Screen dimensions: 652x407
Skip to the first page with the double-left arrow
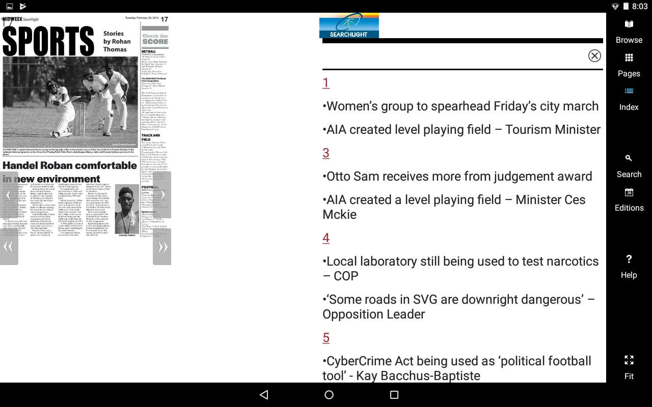coord(9,246)
